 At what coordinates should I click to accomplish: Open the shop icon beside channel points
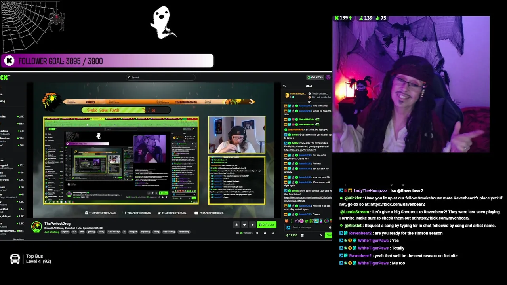(302, 235)
